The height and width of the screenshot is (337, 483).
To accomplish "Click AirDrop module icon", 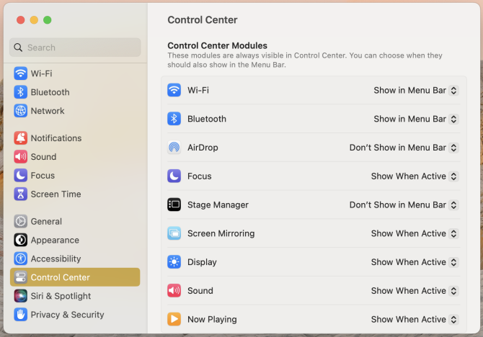I will 174,148.
